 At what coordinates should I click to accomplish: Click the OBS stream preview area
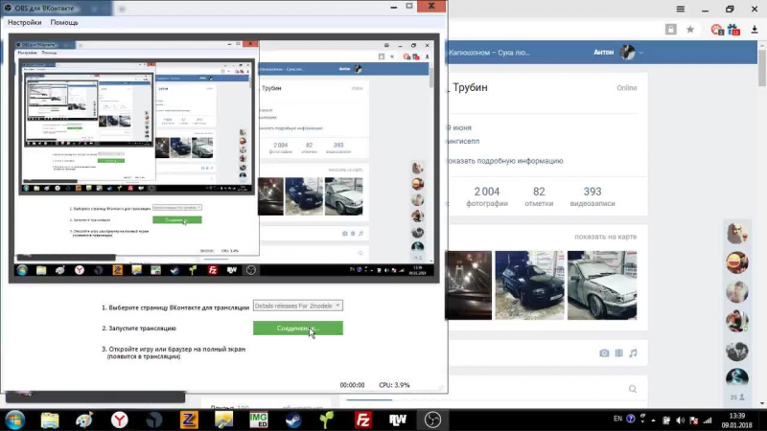tap(224, 158)
